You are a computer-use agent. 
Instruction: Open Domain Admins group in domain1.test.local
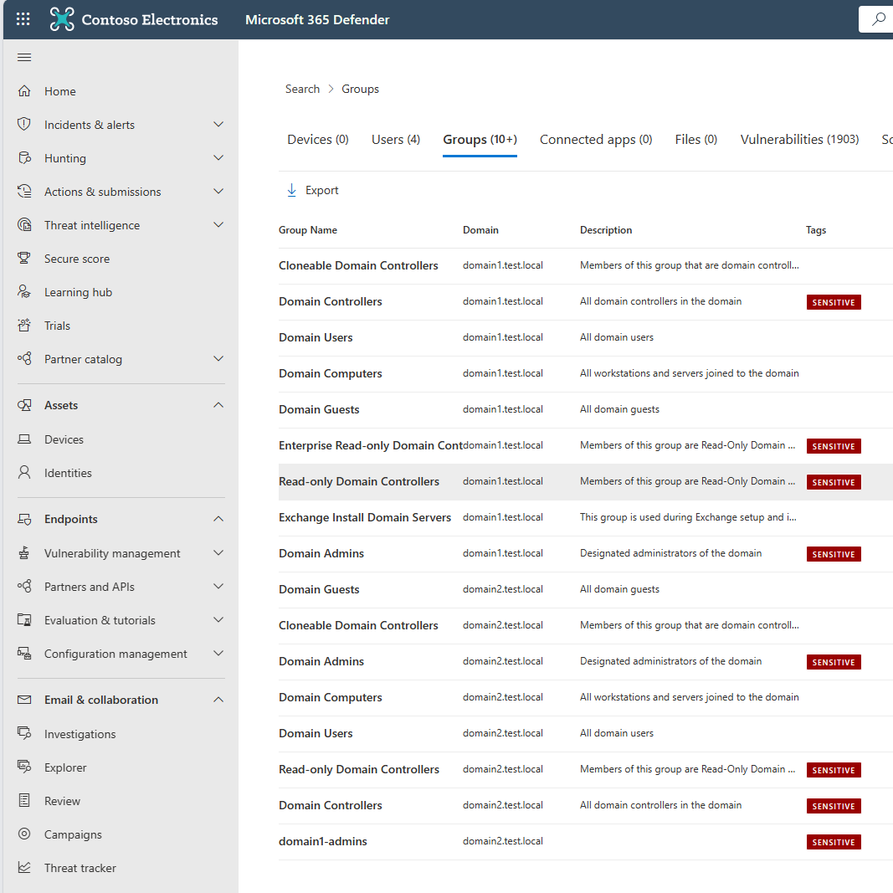[321, 553]
